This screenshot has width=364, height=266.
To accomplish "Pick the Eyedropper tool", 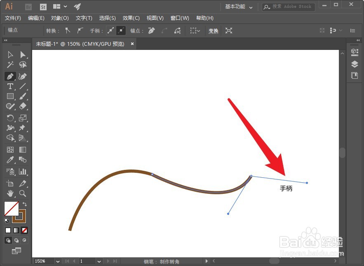I will point(10,160).
